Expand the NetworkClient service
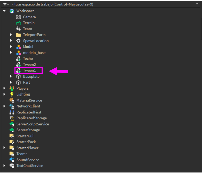This screenshot has width=203, height=173. point(4,106)
